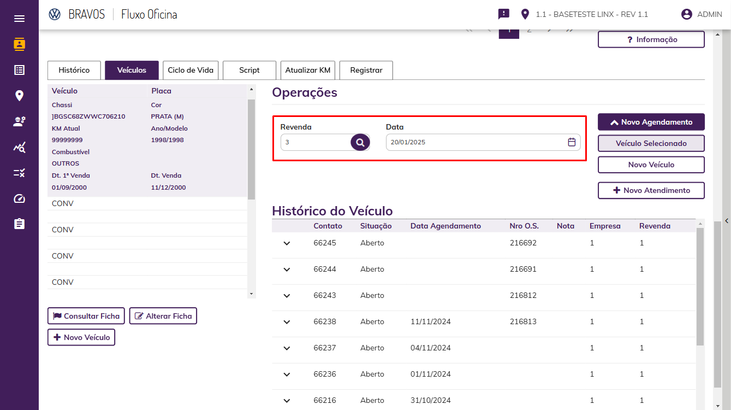Switch to the Atualizar KM tab
This screenshot has width=731, height=410.
[308, 70]
